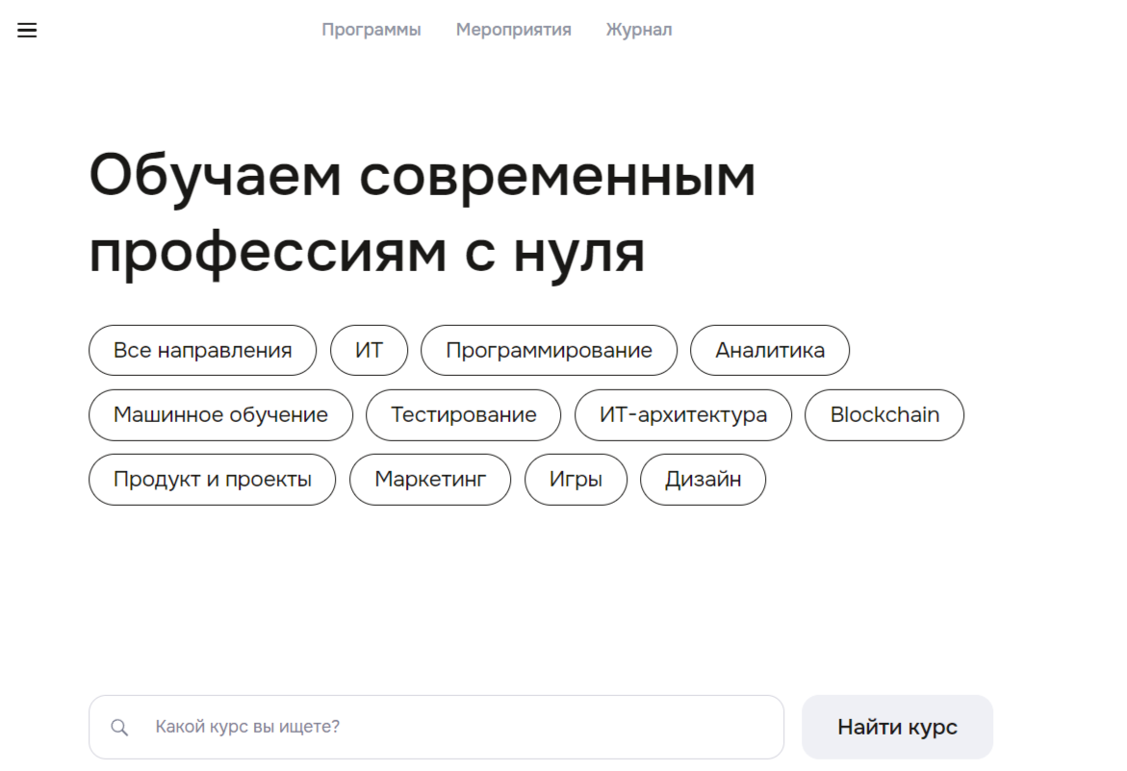Open the Программы menu item

click(x=371, y=30)
